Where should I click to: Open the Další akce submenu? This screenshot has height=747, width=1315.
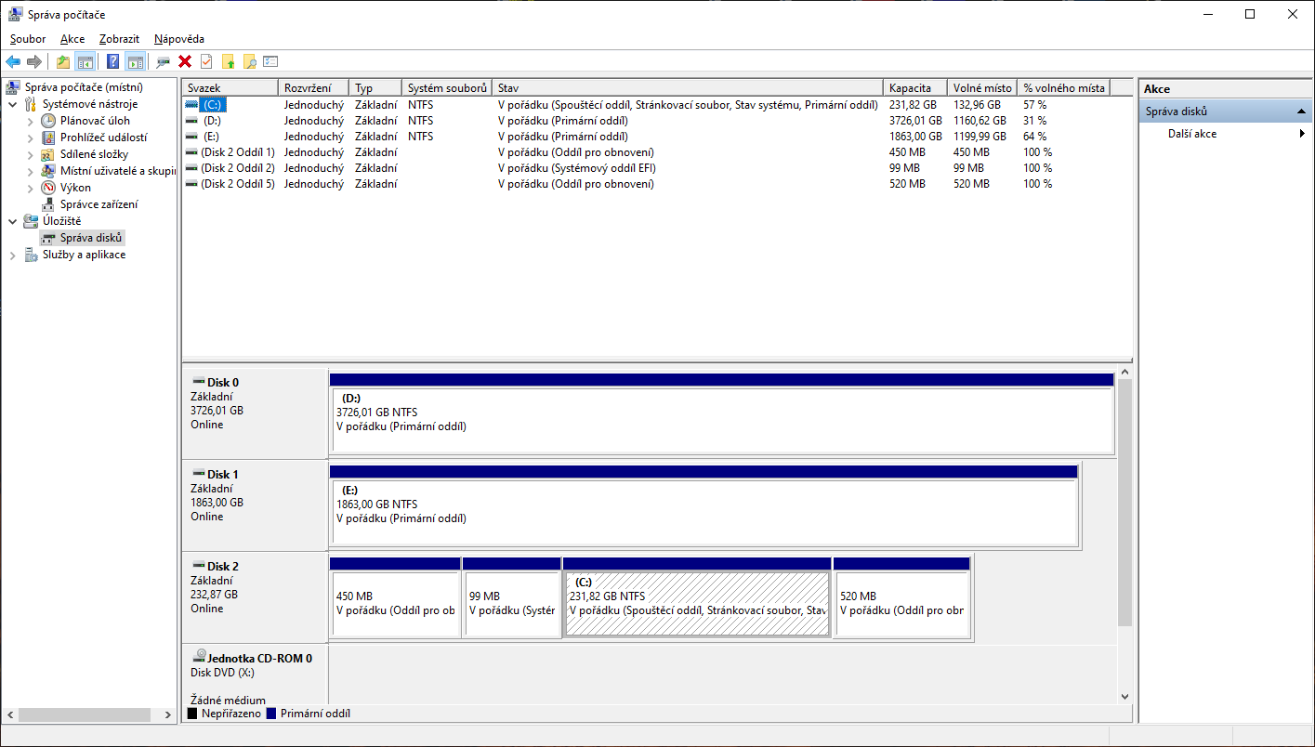1226,134
